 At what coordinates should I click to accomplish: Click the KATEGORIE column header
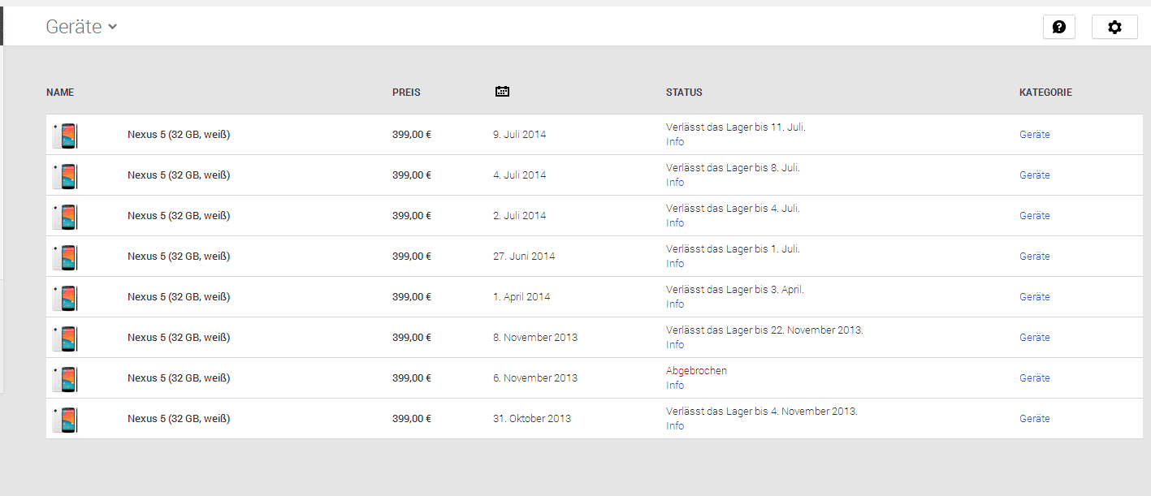tap(1045, 93)
